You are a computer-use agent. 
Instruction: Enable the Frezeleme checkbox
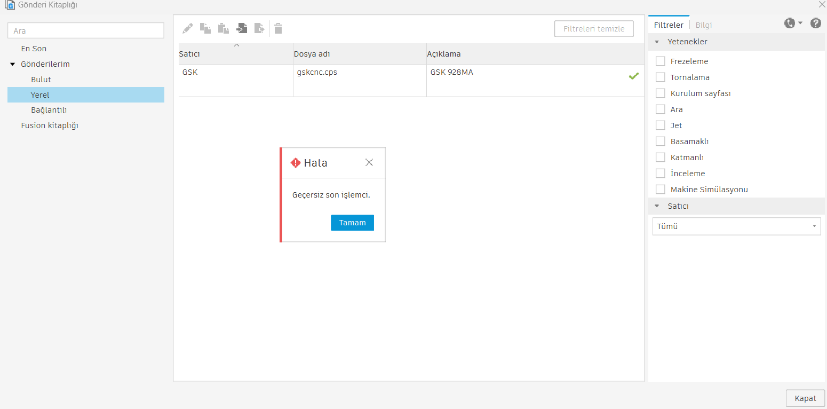pos(661,61)
